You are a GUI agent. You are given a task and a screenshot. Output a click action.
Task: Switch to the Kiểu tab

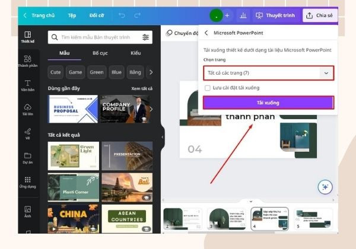[135, 53]
